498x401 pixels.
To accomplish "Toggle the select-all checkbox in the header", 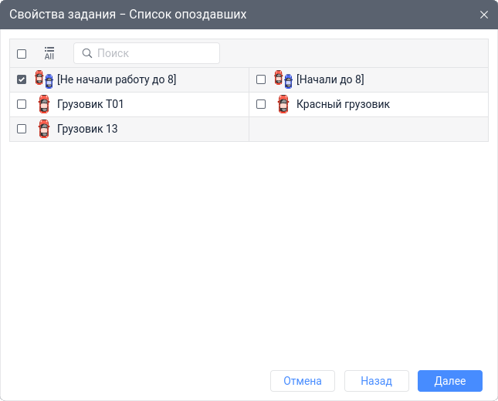I will coord(22,54).
